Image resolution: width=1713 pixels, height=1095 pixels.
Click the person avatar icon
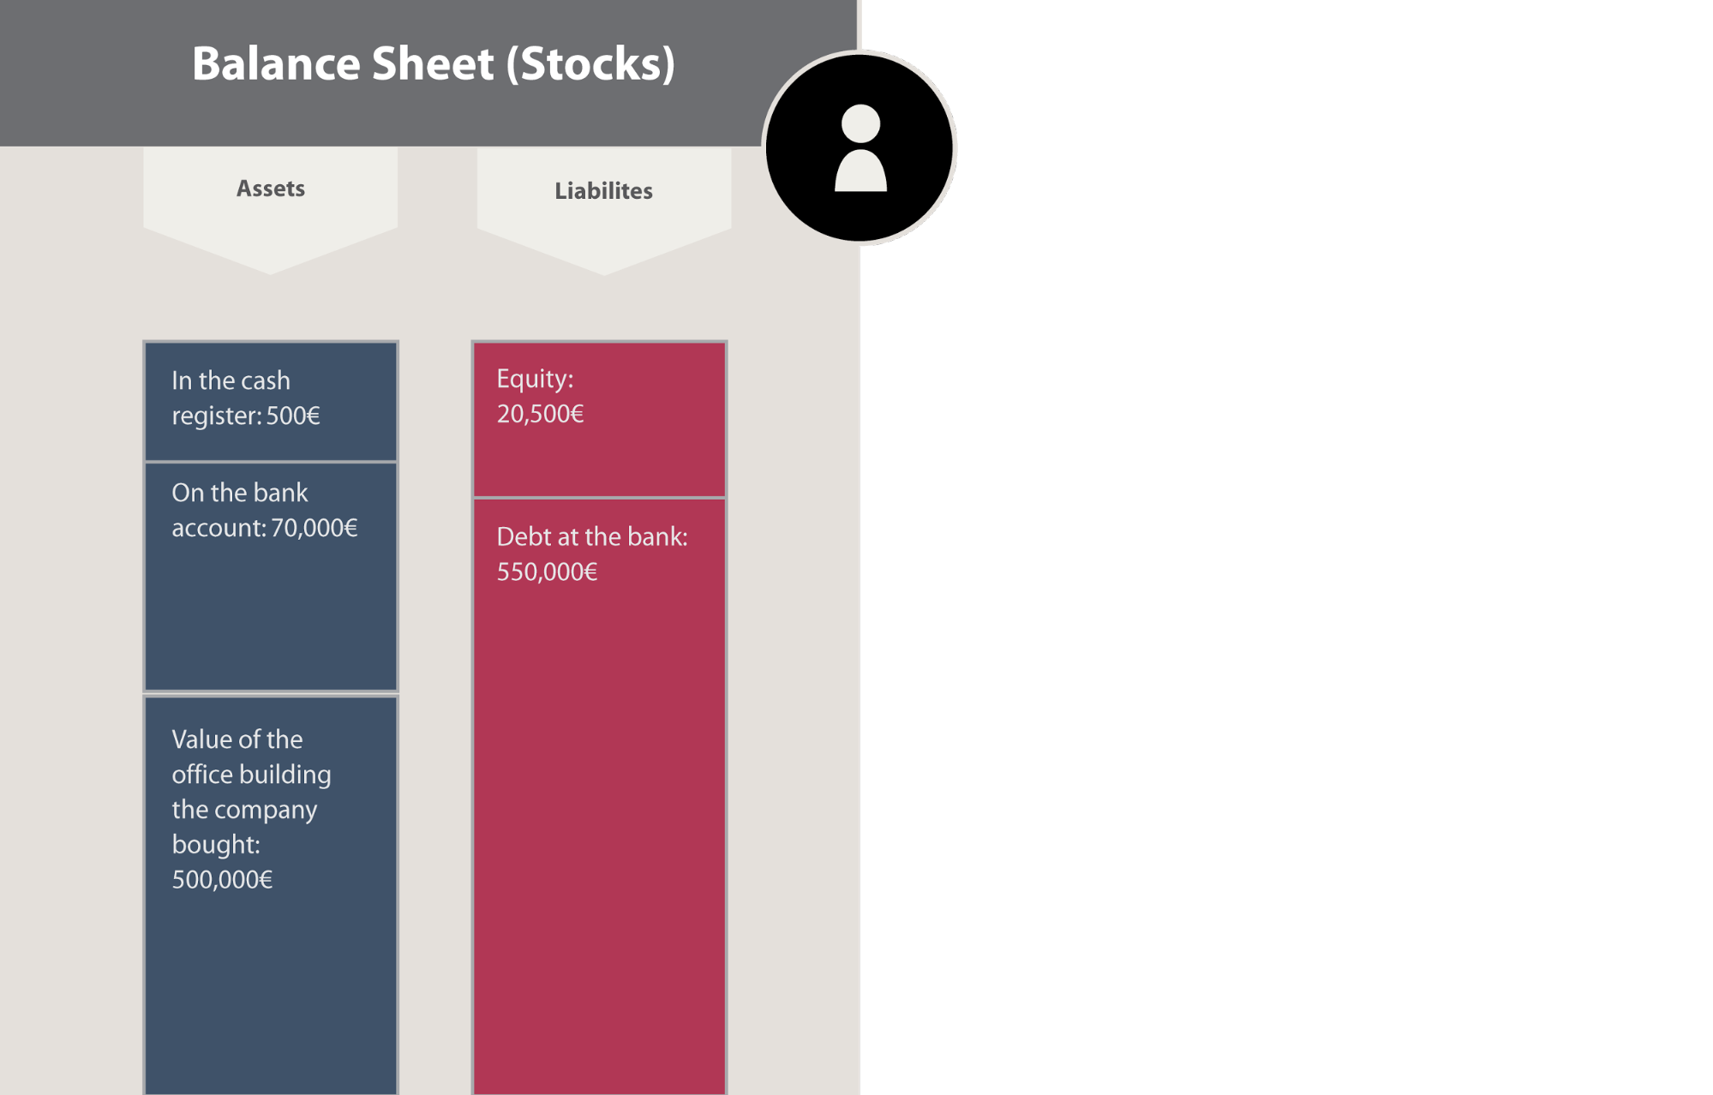click(x=859, y=147)
